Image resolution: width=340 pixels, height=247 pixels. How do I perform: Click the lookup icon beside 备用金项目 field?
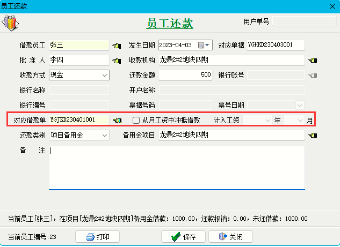pos(312,136)
